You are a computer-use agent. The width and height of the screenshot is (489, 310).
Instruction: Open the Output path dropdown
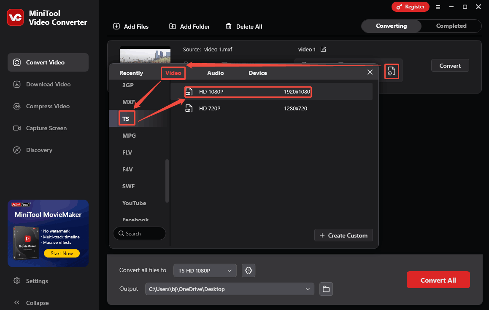tap(230, 289)
